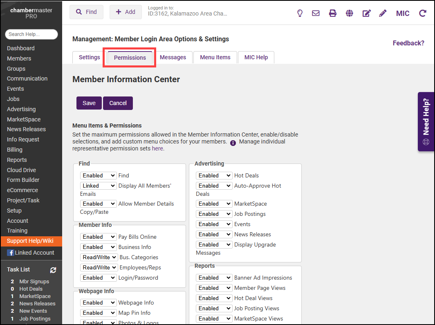Expand the Bus. Categories Read/Write dropdown
The height and width of the screenshot is (325, 435).
click(x=99, y=257)
